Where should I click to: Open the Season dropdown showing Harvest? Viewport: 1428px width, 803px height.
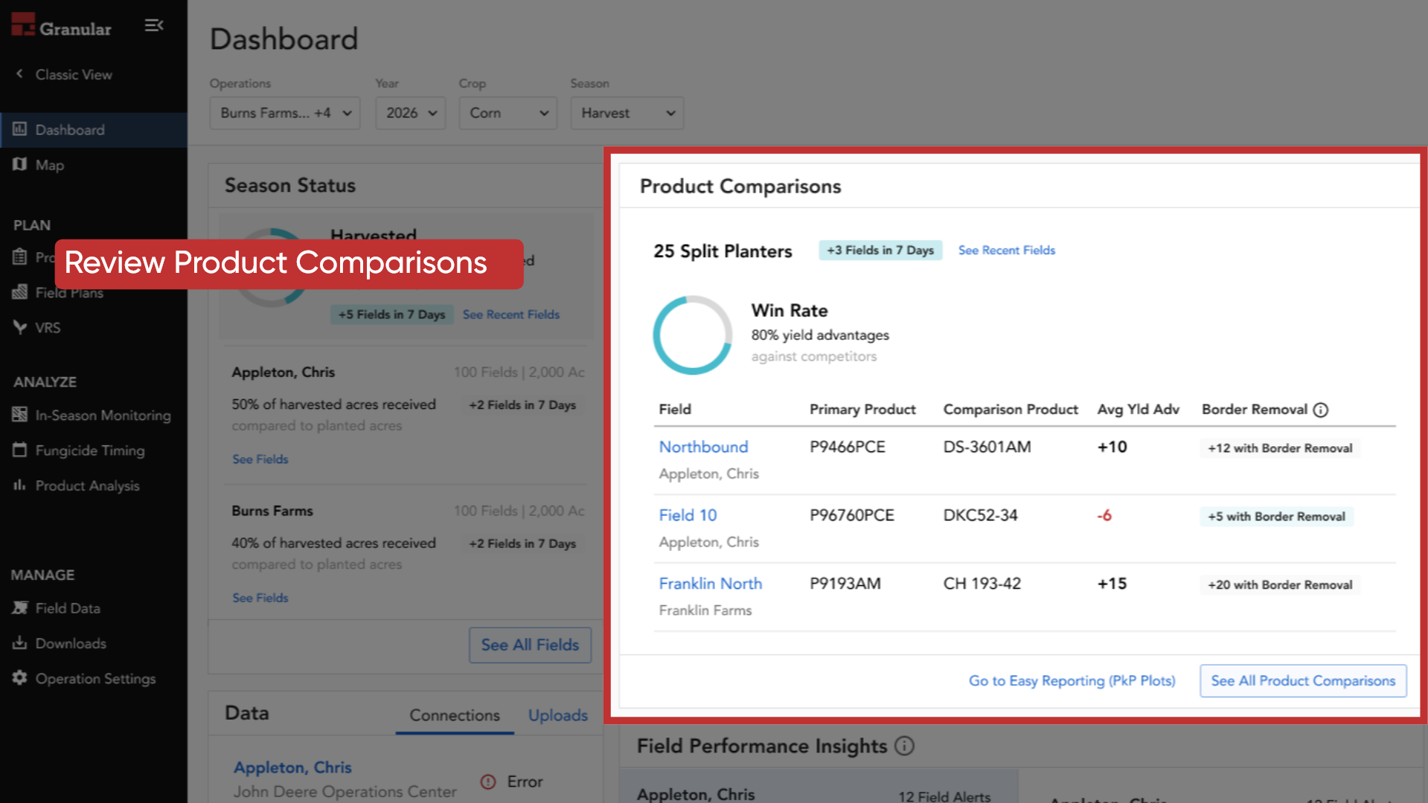[x=627, y=113]
